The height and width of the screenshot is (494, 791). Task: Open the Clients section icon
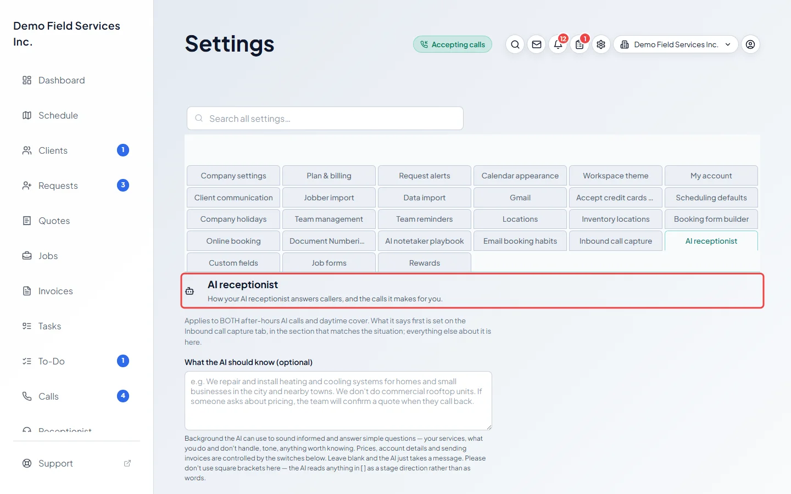click(x=27, y=150)
